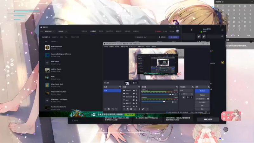Add a new source in OBS sources panel
254x143 pixels.
click(124, 109)
